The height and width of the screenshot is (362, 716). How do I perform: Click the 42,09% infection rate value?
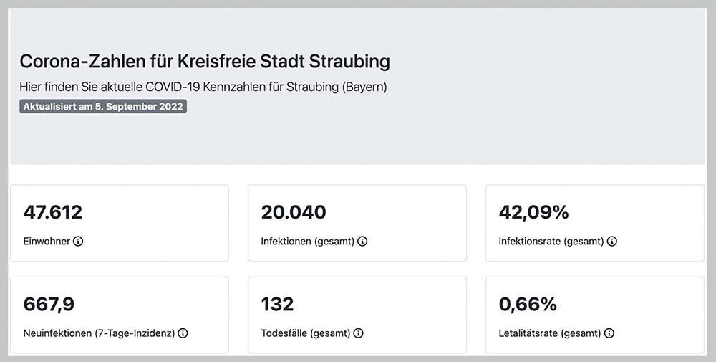coord(533,212)
